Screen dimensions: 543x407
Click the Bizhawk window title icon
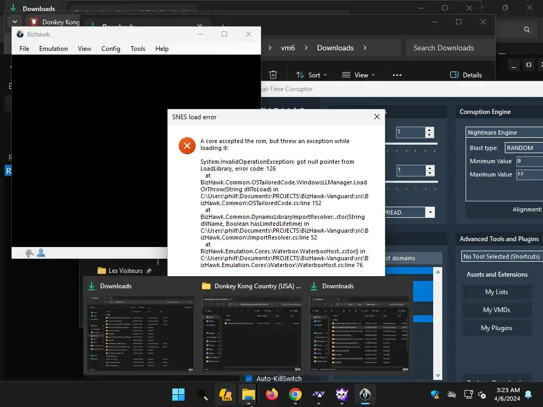(20, 34)
